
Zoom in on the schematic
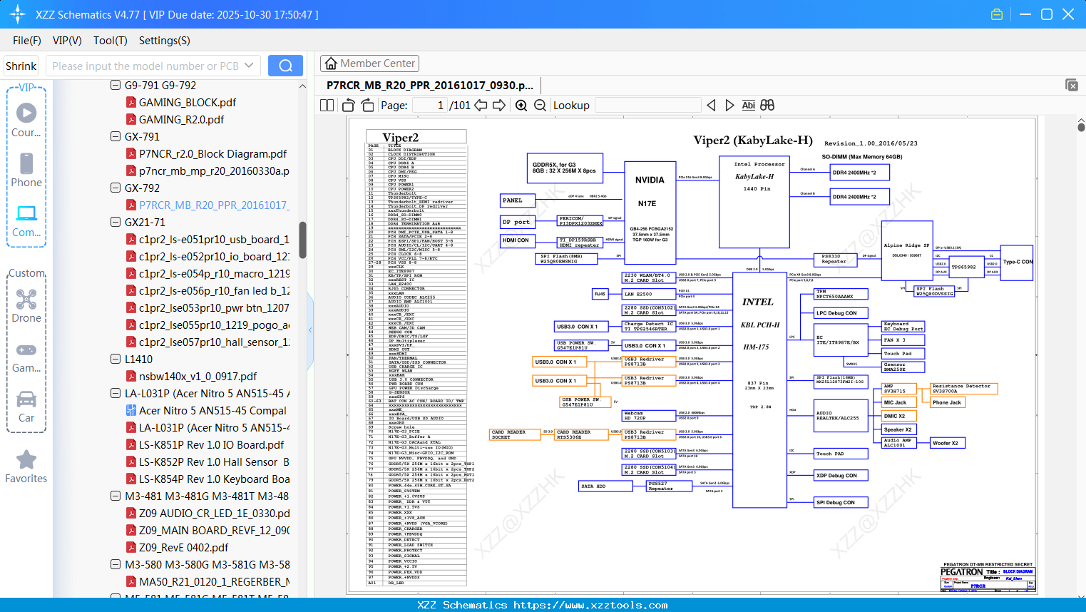(x=521, y=106)
